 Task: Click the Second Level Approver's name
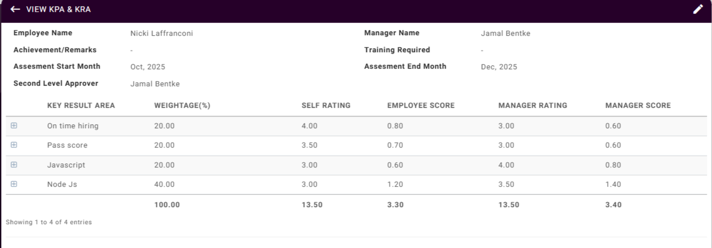[155, 84]
